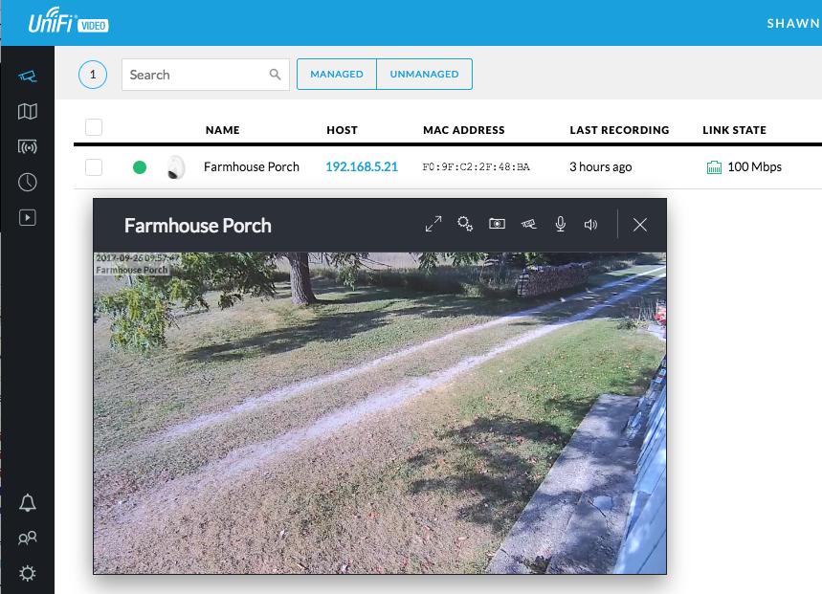The image size is (822, 594).
Task: Open camera settings gears in the video popup
Action: pyautogui.click(x=465, y=224)
